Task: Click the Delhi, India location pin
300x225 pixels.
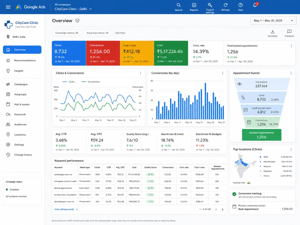Action: coord(8,37)
